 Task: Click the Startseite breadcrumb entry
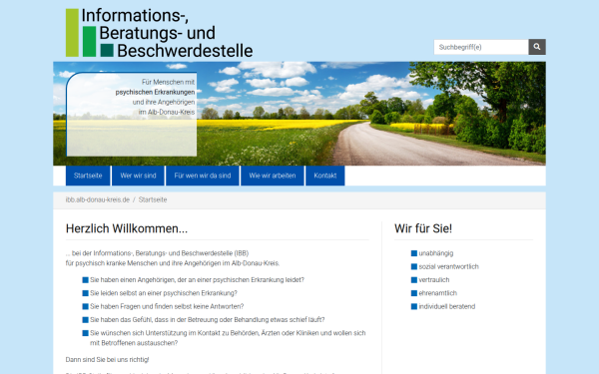153,199
